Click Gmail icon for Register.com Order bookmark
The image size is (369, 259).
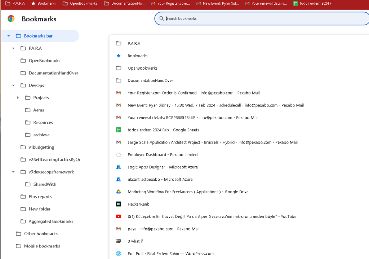[119, 93]
